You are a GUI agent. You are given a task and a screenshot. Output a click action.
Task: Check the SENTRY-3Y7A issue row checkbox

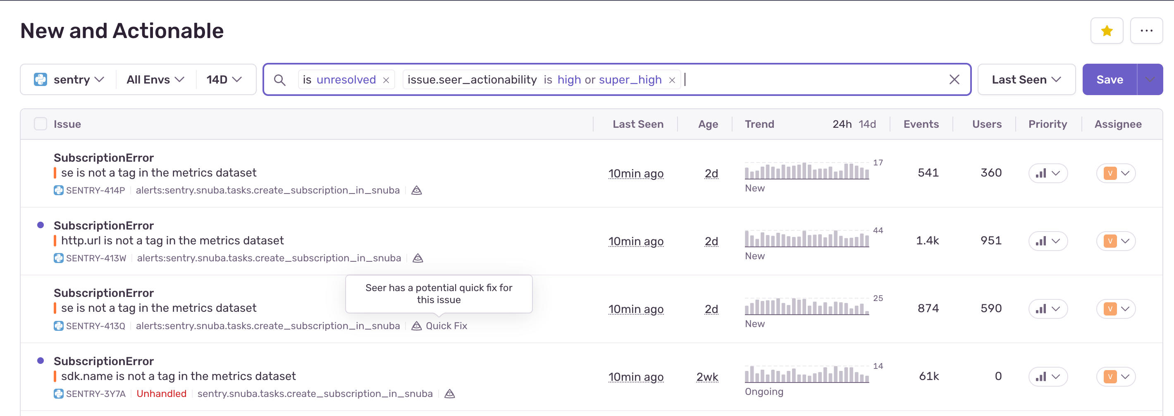(x=40, y=377)
